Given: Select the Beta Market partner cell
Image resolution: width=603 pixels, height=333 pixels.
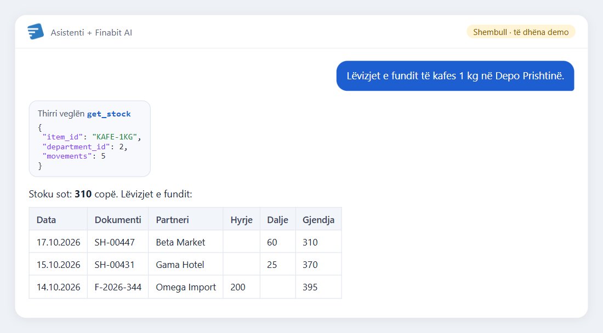Looking at the screenshot, I should pyautogui.click(x=185, y=242).
